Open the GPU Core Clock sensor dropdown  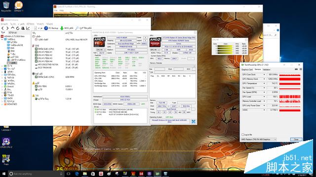pyautogui.click(x=264, y=75)
